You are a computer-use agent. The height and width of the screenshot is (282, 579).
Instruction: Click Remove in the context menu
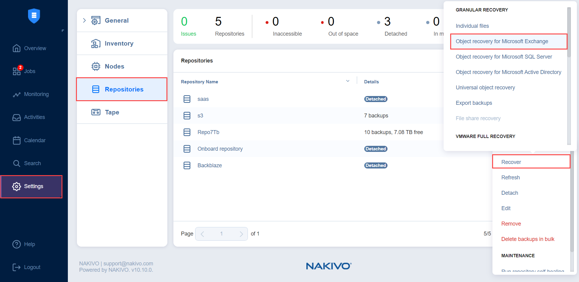tap(511, 224)
